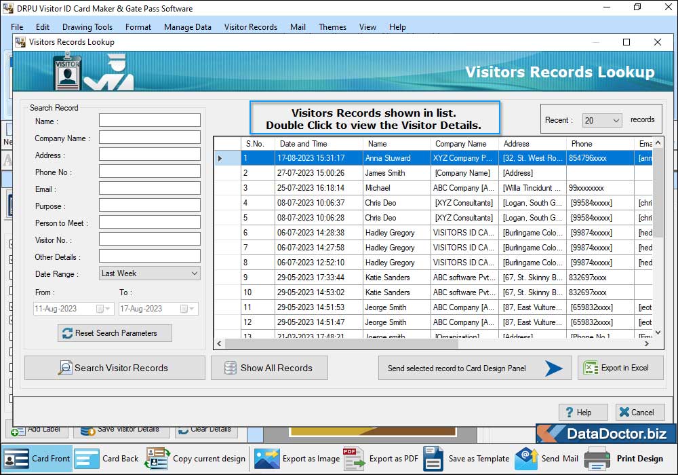
Task: Select date cell 06-07-2023 14:28:38
Action: coord(319,233)
